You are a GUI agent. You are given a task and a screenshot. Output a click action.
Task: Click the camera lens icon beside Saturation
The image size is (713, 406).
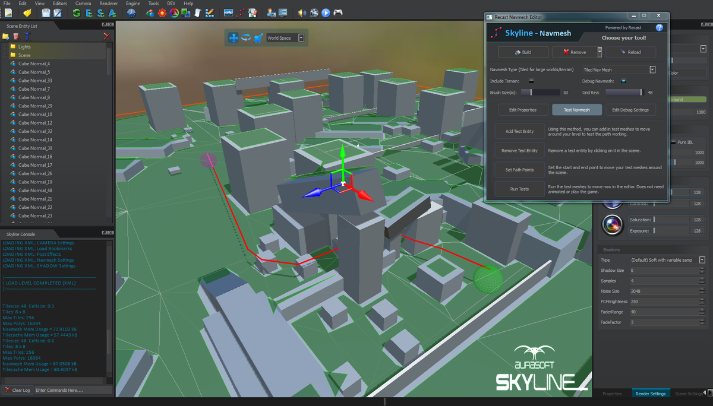click(x=611, y=225)
